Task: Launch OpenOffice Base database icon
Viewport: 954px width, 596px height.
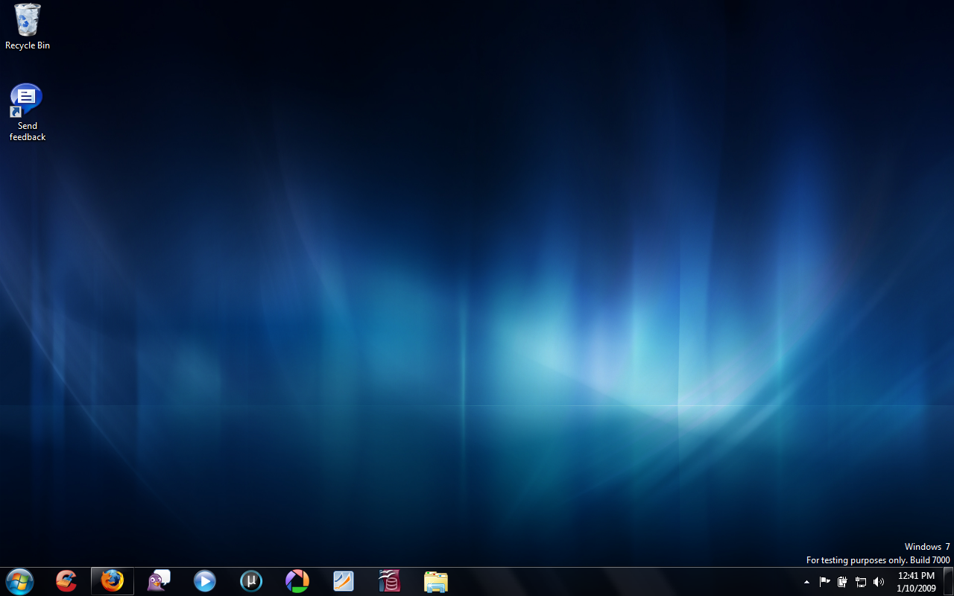Action: (390, 581)
